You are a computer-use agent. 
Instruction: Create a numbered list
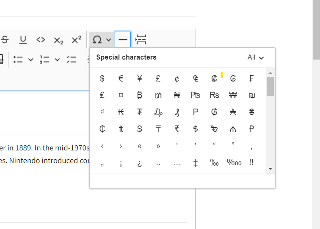(44, 60)
